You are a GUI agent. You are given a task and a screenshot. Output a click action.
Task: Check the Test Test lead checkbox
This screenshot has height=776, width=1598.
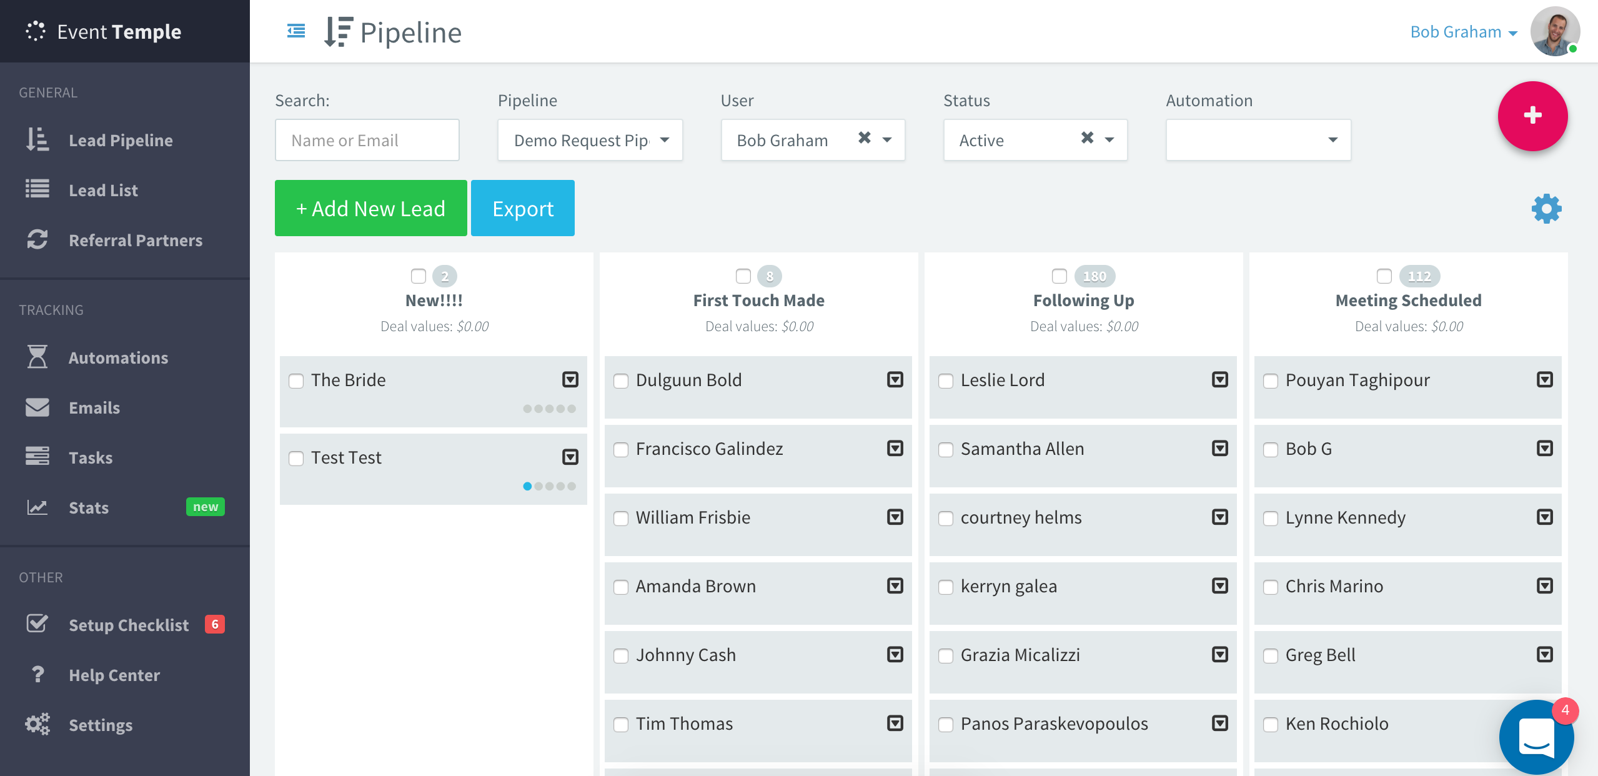(x=296, y=459)
